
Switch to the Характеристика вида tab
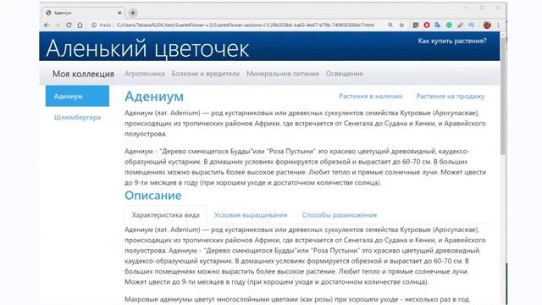tap(166, 214)
